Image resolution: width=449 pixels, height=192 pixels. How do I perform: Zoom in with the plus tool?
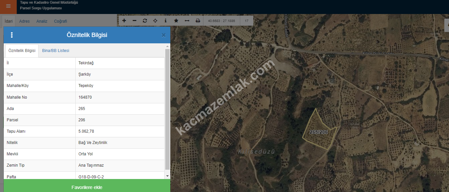pyautogui.click(x=124, y=21)
